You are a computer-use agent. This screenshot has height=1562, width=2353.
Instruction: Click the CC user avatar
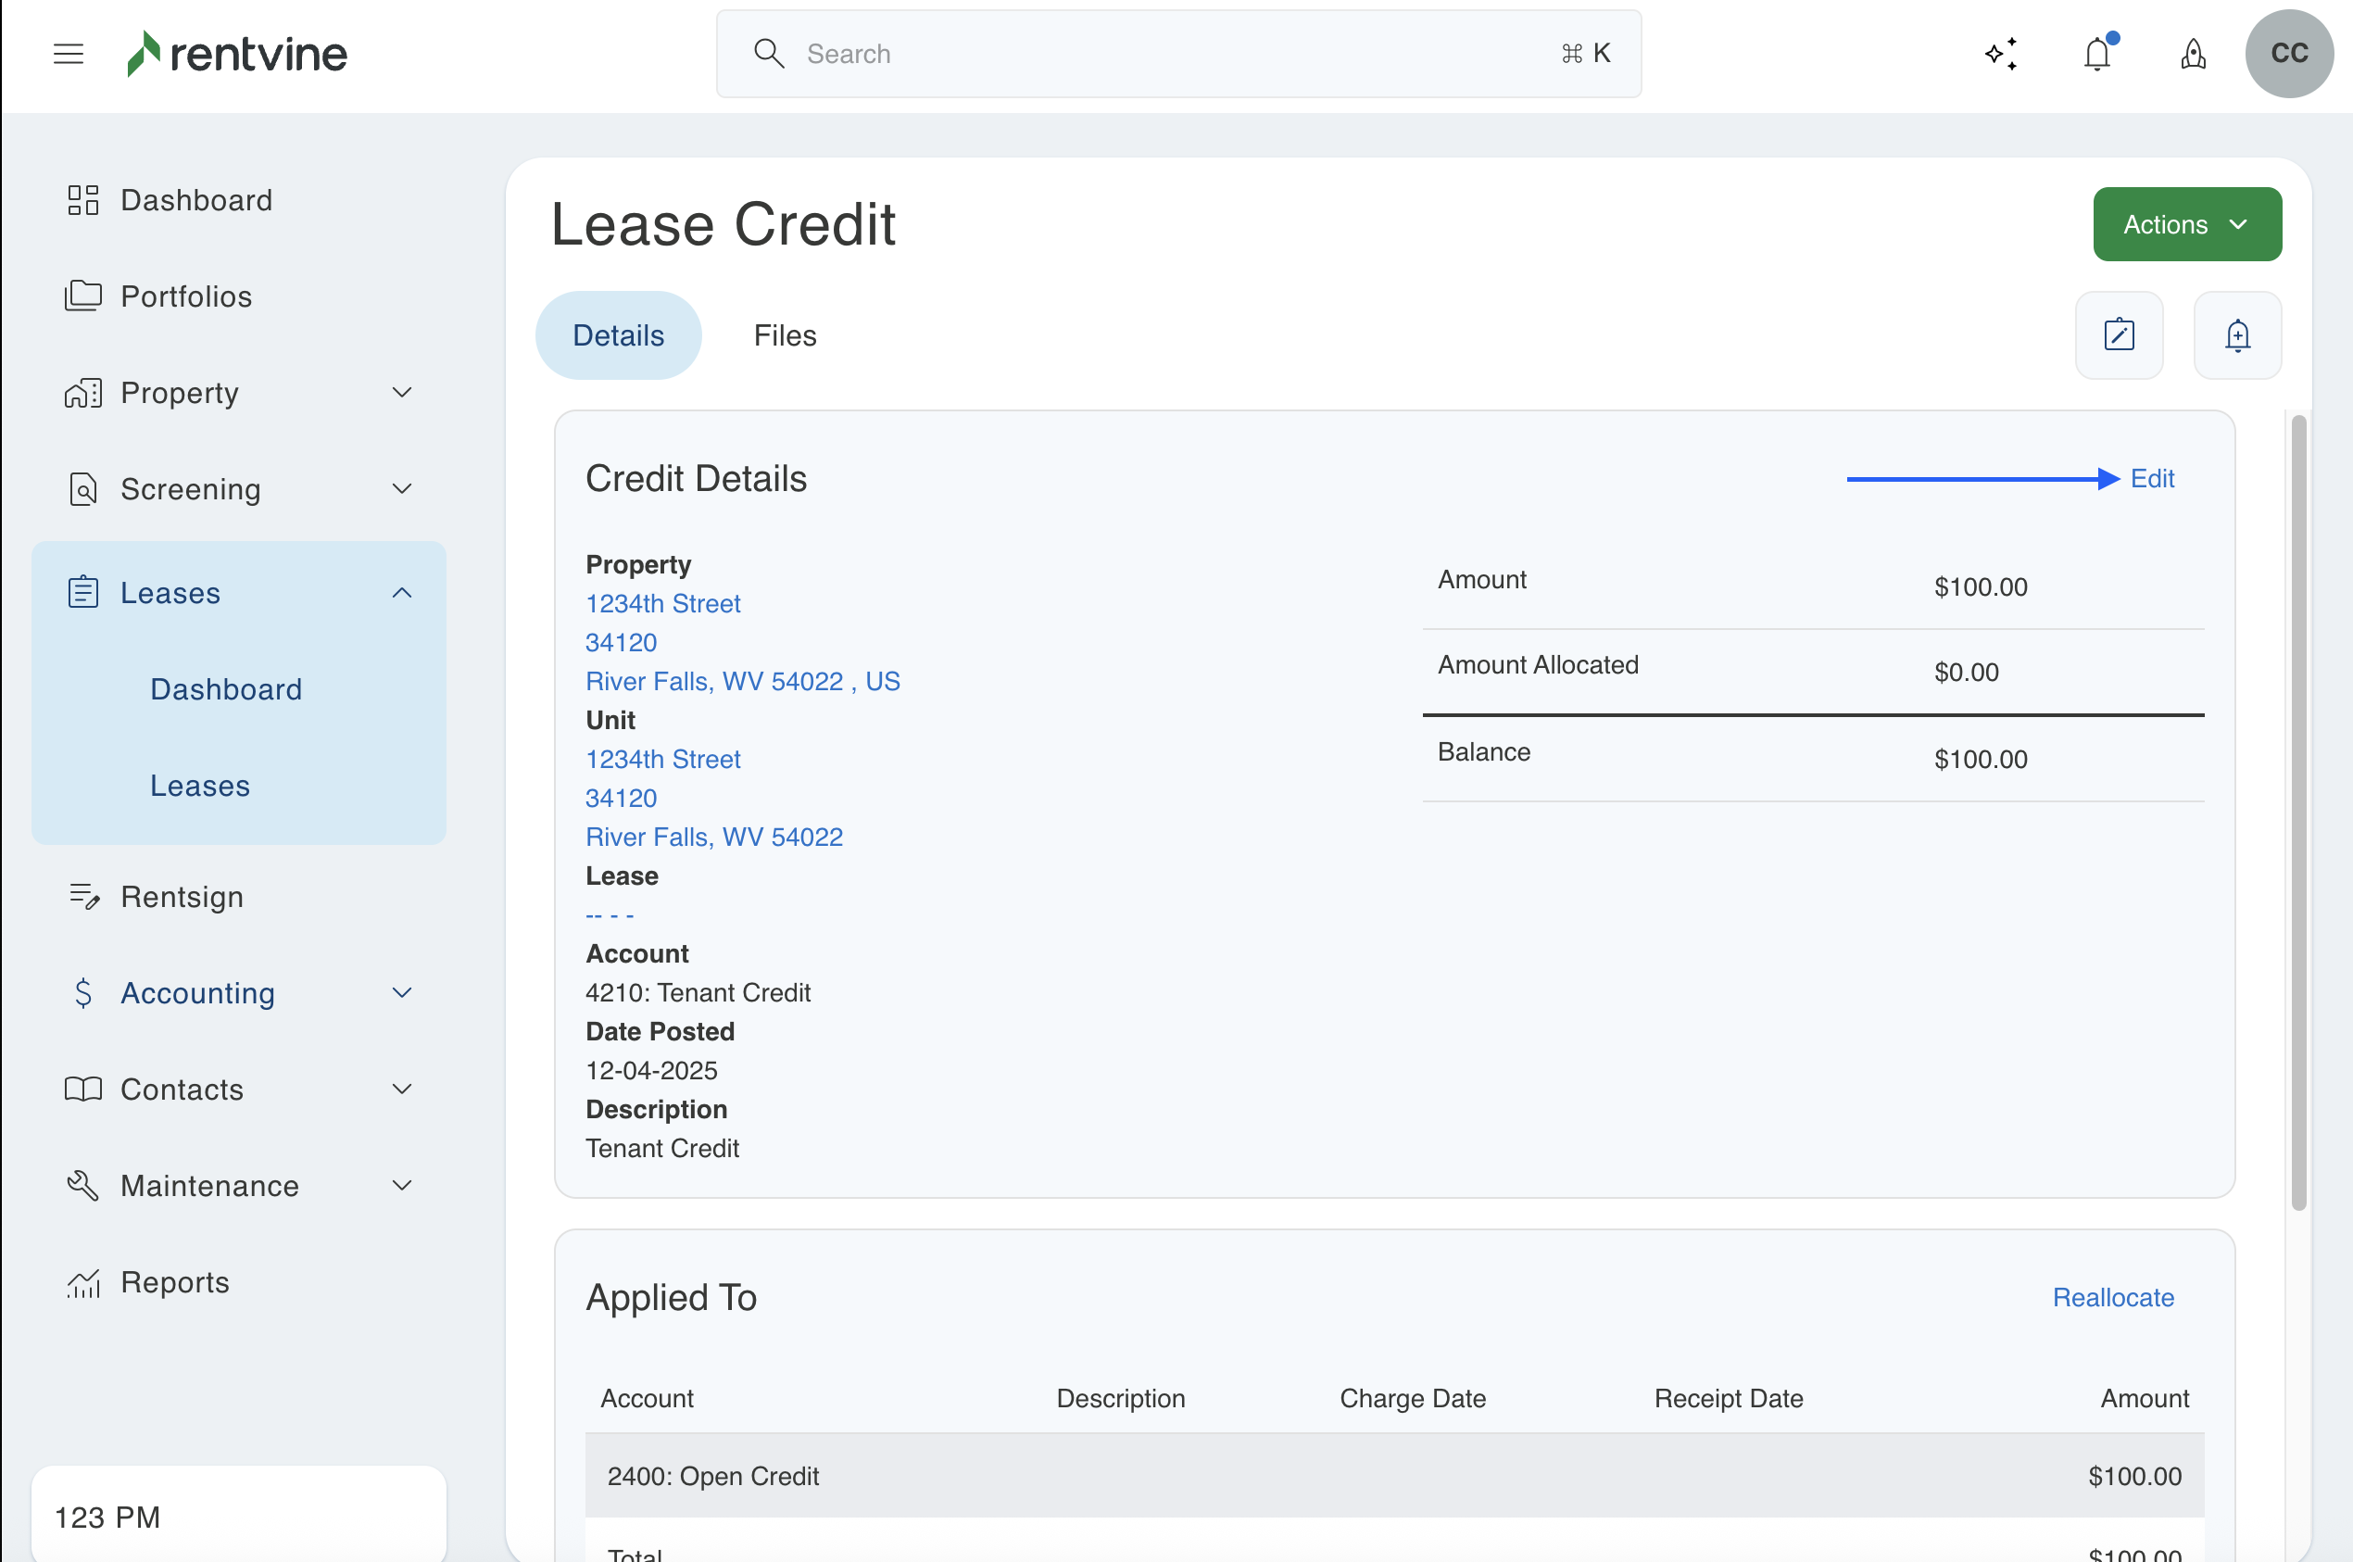(2288, 54)
